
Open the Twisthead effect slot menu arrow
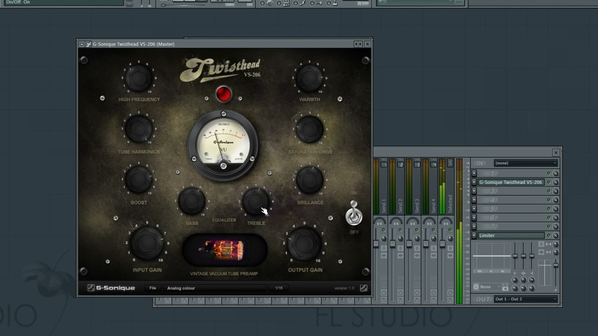click(474, 182)
